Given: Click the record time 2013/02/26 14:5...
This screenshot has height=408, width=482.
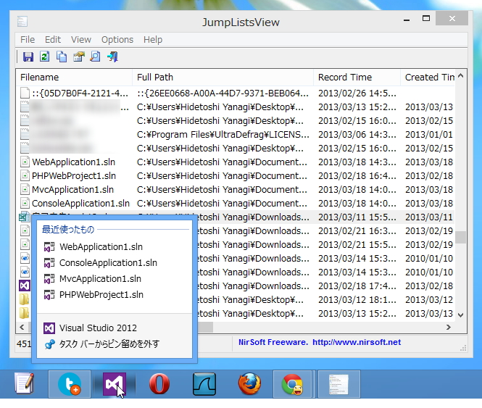Looking at the screenshot, I should pyautogui.click(x=357, y=93).
